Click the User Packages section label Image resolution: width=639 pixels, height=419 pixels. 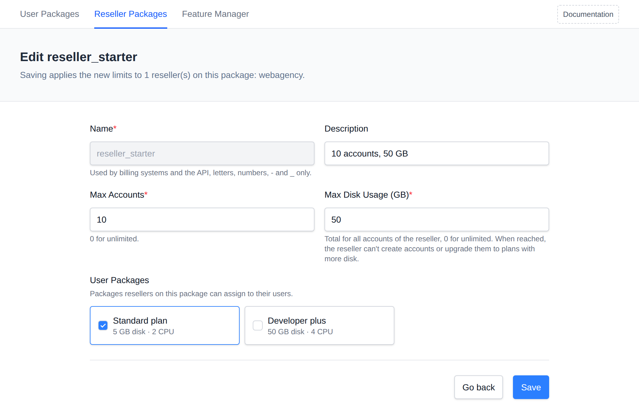pos(120,280)
